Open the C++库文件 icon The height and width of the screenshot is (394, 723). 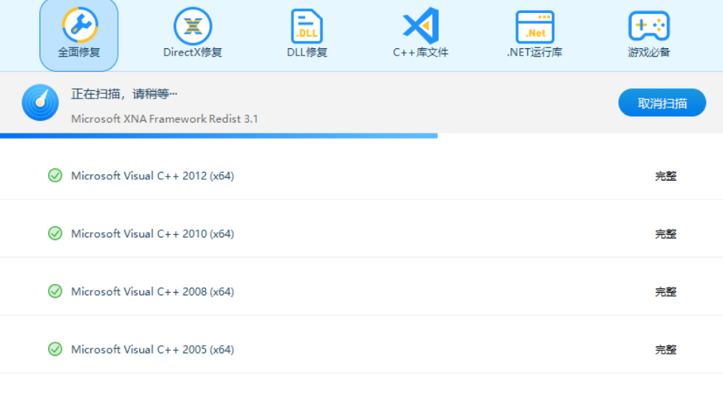point(421,25)
